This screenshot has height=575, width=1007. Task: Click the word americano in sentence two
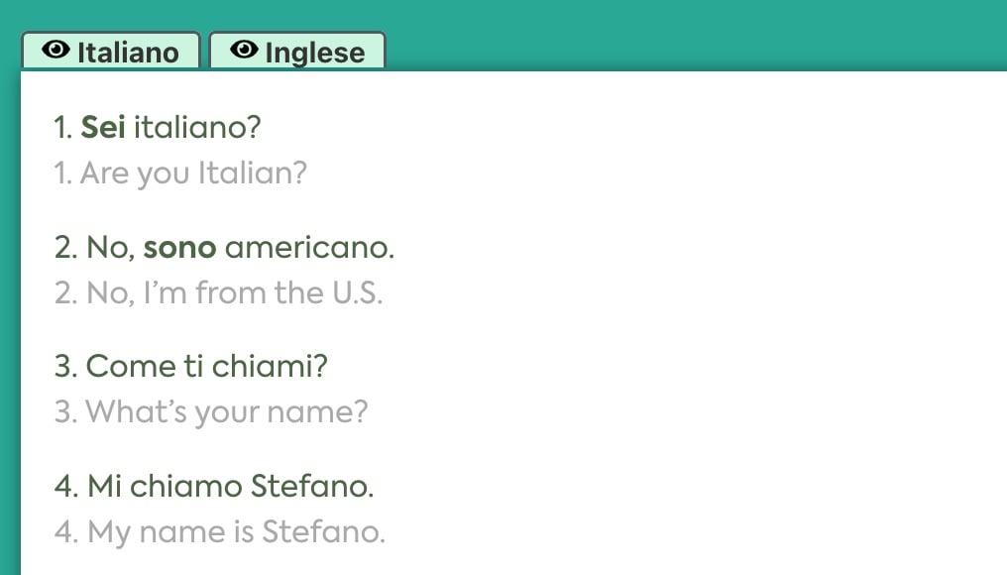[x=309, y=247]
